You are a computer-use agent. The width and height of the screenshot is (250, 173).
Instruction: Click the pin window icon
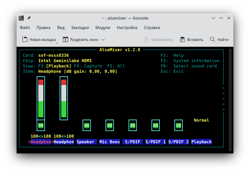[x=29, y=18]
